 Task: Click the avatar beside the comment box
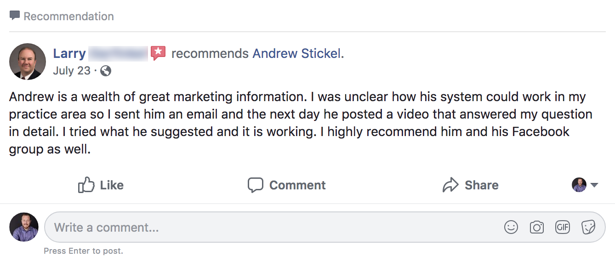point(24,227)
